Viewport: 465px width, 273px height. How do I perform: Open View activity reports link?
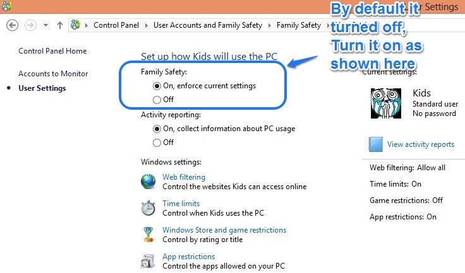coord(420,144)
